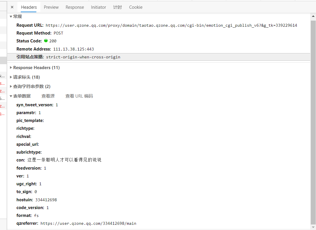Click 查看源 view source link
This screenshot has height=230, width=316.
click(x=48, y=96)
